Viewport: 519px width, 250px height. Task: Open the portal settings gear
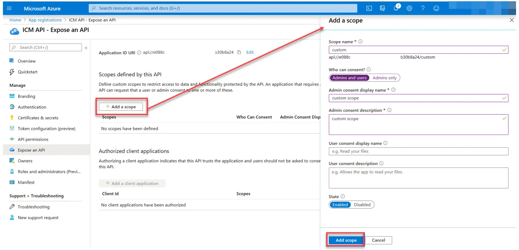point(409,8)
